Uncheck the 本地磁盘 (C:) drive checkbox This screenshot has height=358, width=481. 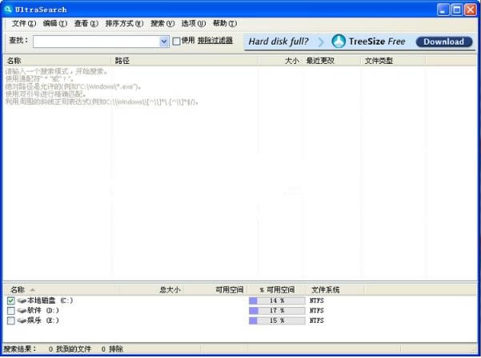click(10, 300)
